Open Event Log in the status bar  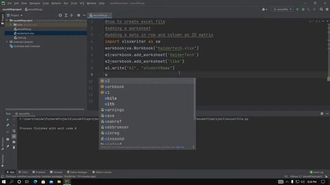pos(317,172)
